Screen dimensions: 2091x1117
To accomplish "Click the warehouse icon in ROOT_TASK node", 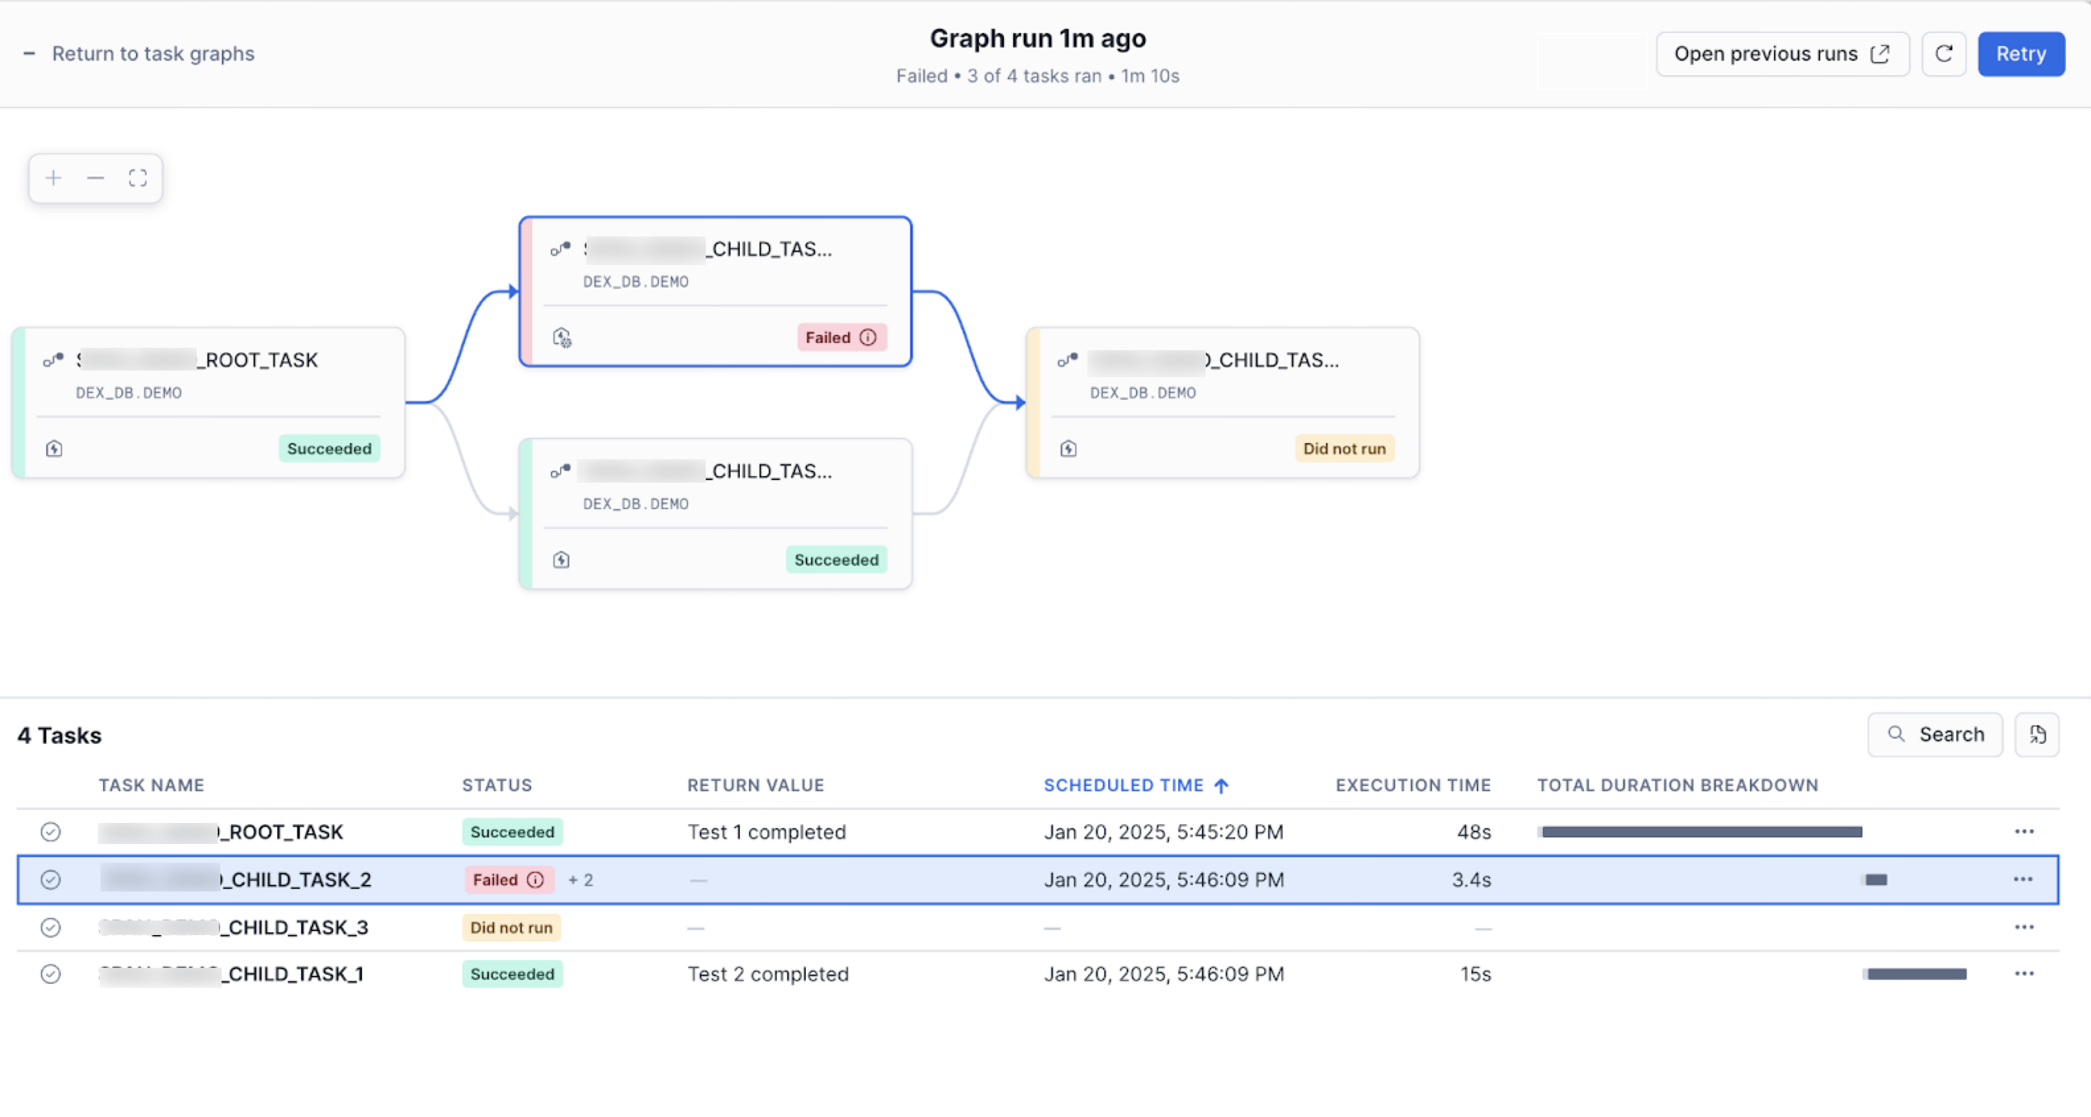I will [x=54, y=448].
